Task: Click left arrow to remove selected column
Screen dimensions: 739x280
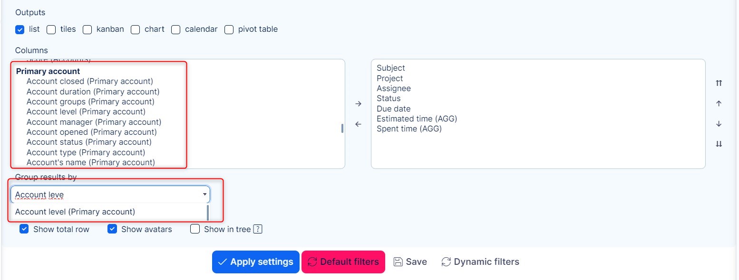Action: click(x=358, y=124)
